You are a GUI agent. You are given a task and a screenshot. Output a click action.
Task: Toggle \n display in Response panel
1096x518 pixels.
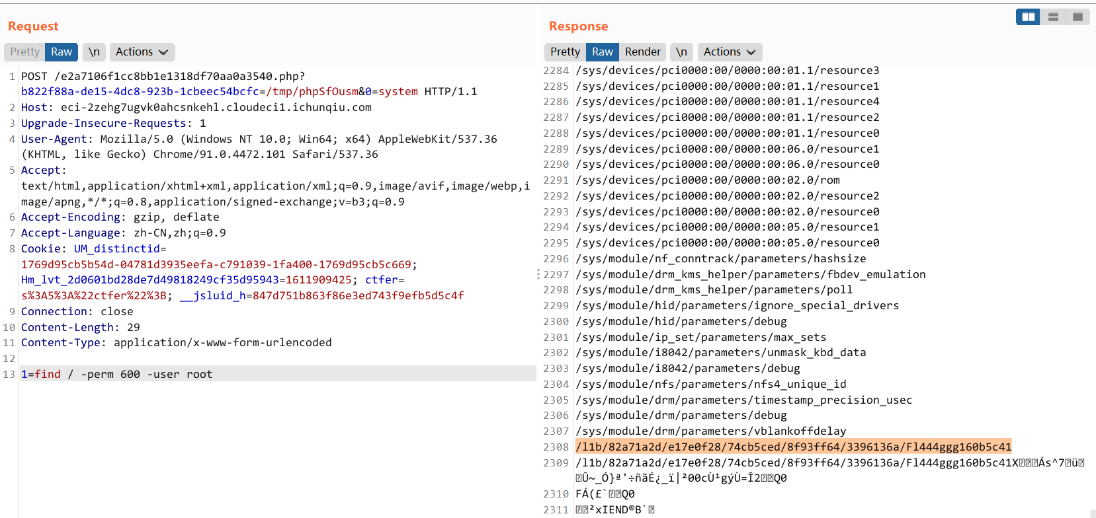pyautogui.click(x=681, y=52)
